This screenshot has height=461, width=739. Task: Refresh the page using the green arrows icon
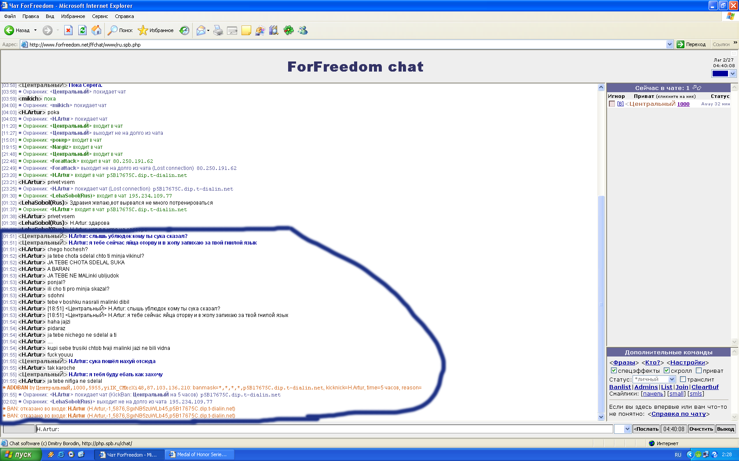(82, 30)
